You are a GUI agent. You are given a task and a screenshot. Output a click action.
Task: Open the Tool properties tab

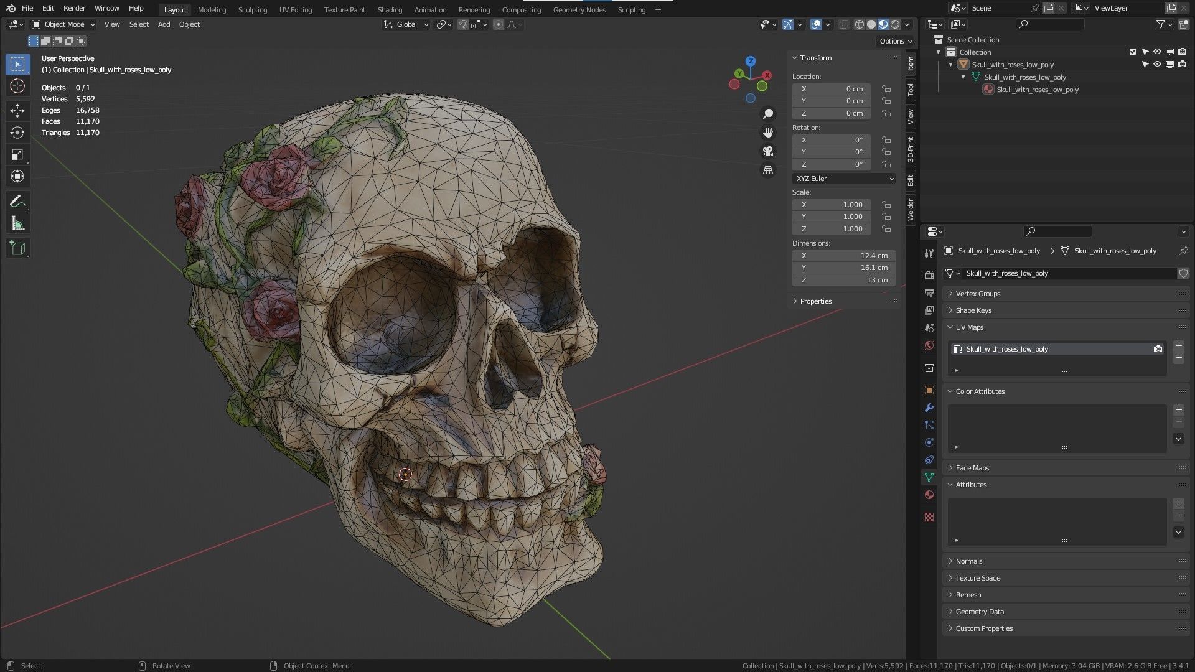point(929,253)
